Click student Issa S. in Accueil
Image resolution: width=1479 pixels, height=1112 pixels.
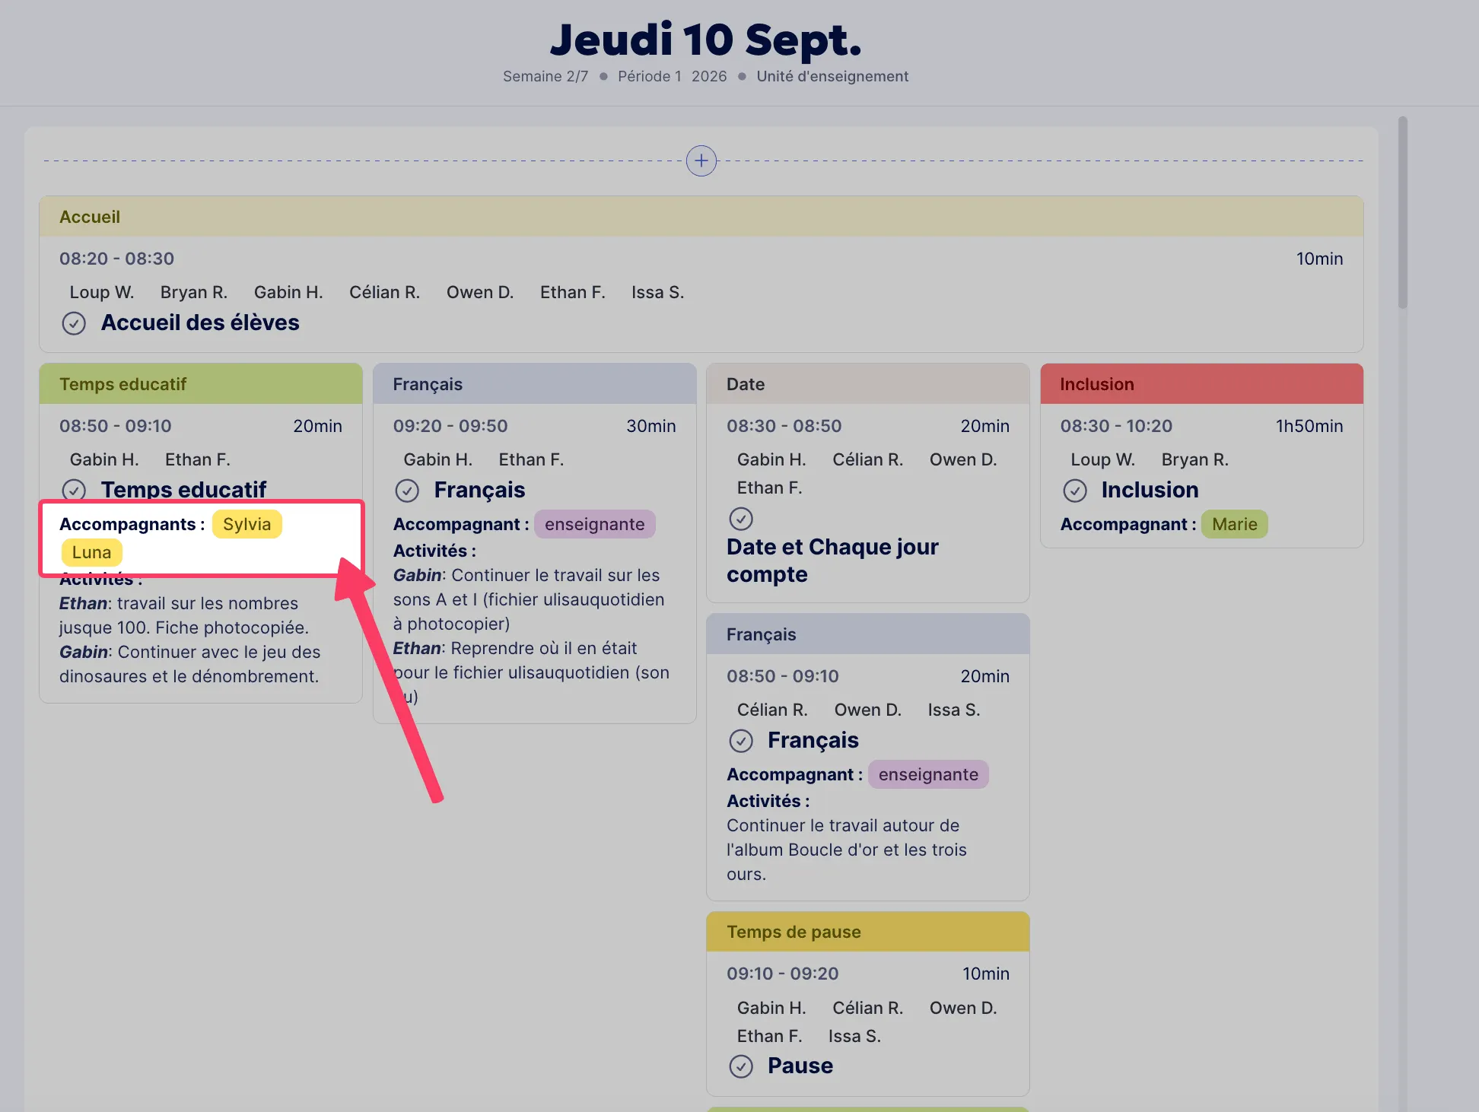click(x=657, y=292)
